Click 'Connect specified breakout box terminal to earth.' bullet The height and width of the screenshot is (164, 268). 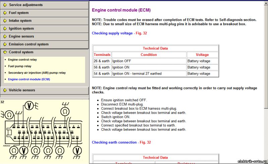click(x=138, y=125)
